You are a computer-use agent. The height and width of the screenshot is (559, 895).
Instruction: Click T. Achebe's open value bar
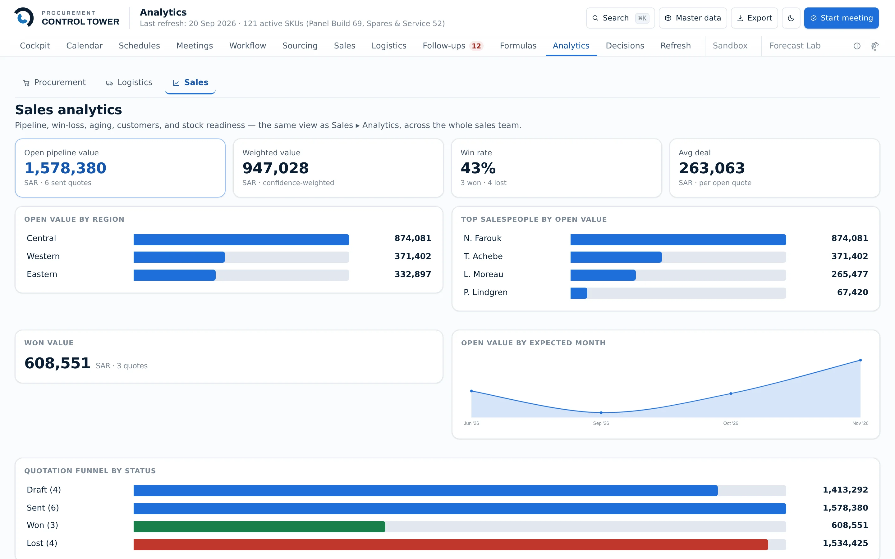[x=616, y=257]
